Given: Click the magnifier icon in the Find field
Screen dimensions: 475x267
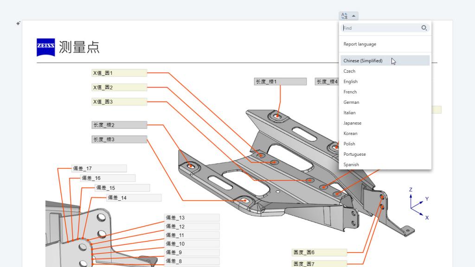Looking at the screenshot, I should click(x=424, y=28).
